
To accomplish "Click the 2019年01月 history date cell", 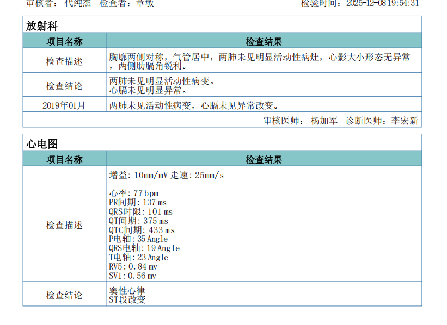I will 64,105.
